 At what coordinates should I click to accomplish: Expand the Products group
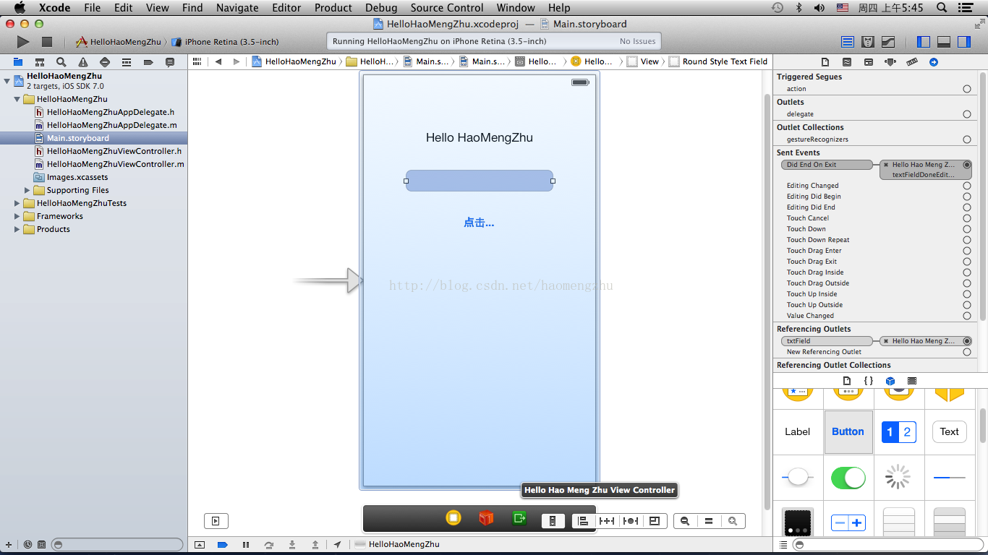click(17, 229)
